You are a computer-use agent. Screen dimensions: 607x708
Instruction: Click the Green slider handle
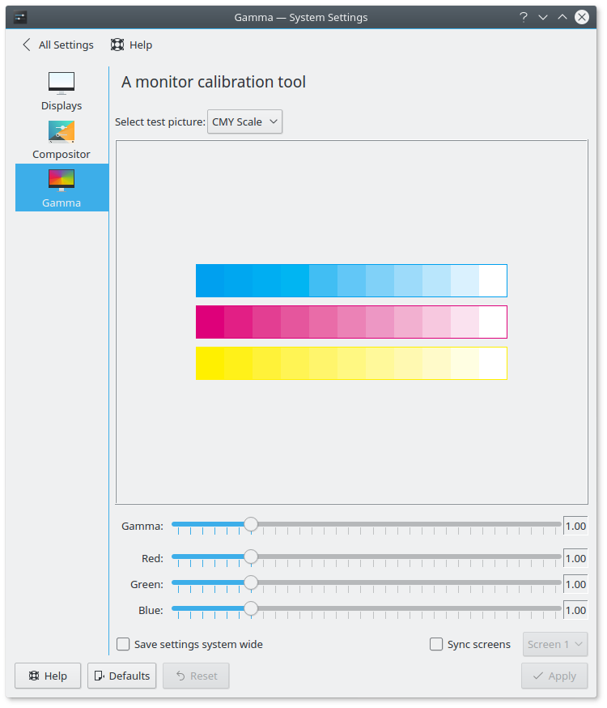coord(251,583)
